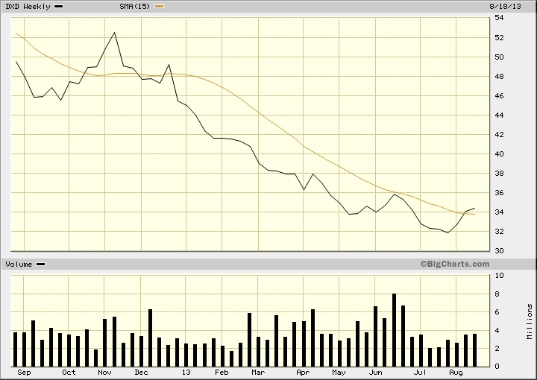Click the 40 price axis value

[x=499, y=154]
